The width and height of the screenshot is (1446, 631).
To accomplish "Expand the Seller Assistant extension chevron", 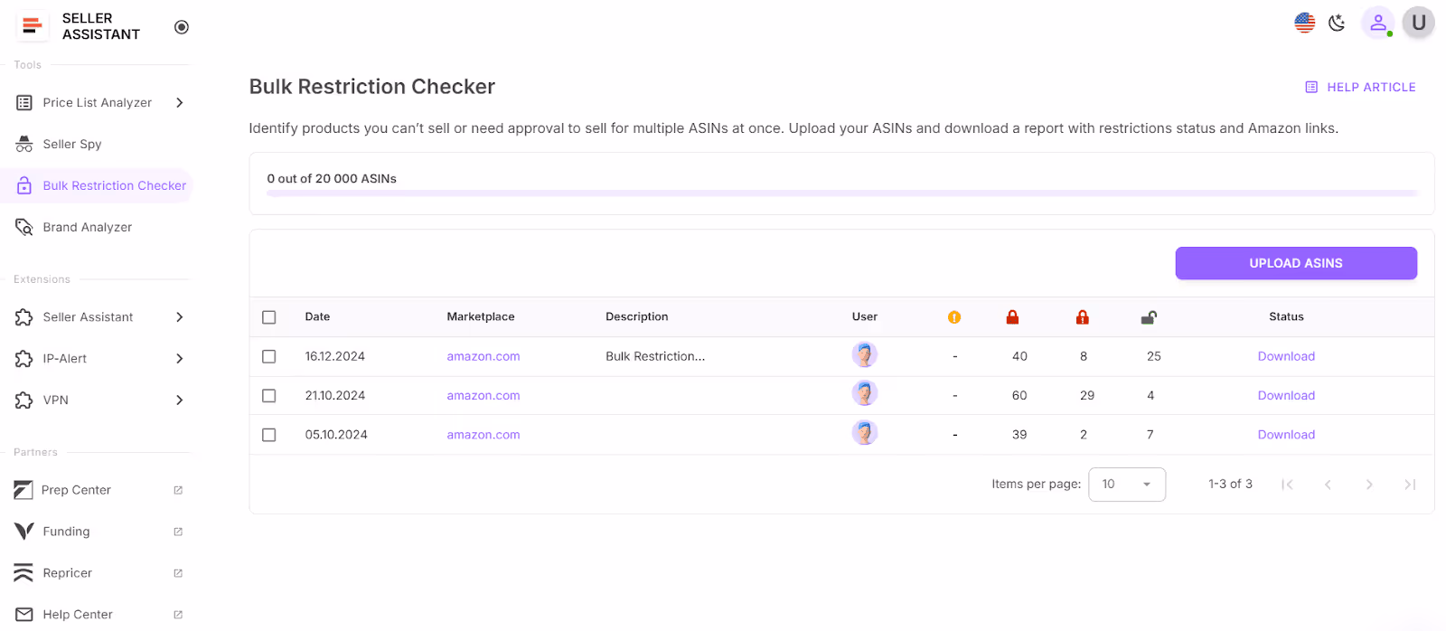I will pos(180,317).
